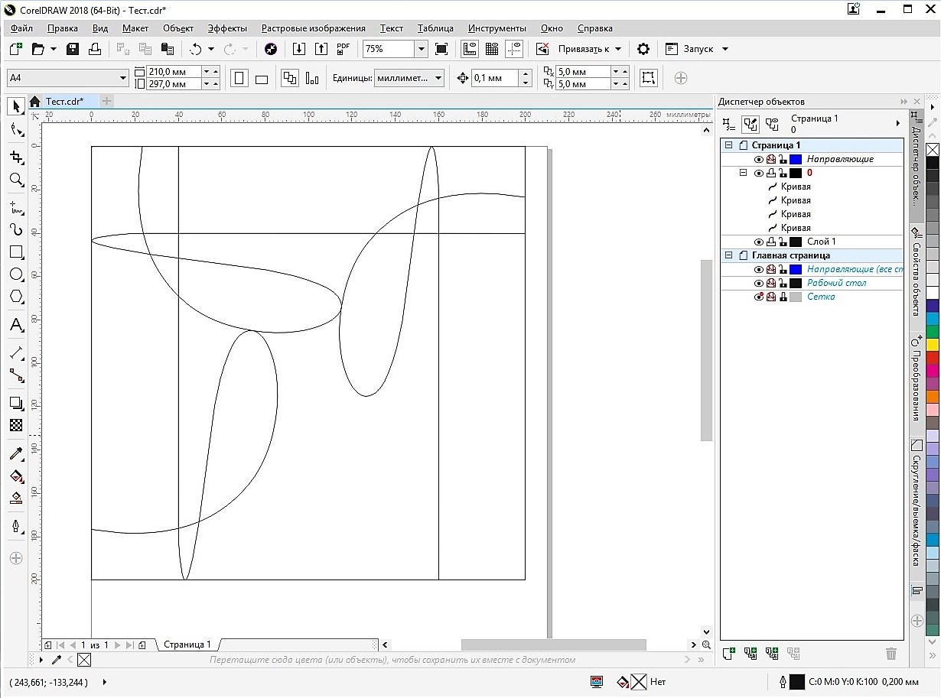Open the zoom level 75% dropdown
The width and height of the screenshot is (941, 698).
click(421, 49)
